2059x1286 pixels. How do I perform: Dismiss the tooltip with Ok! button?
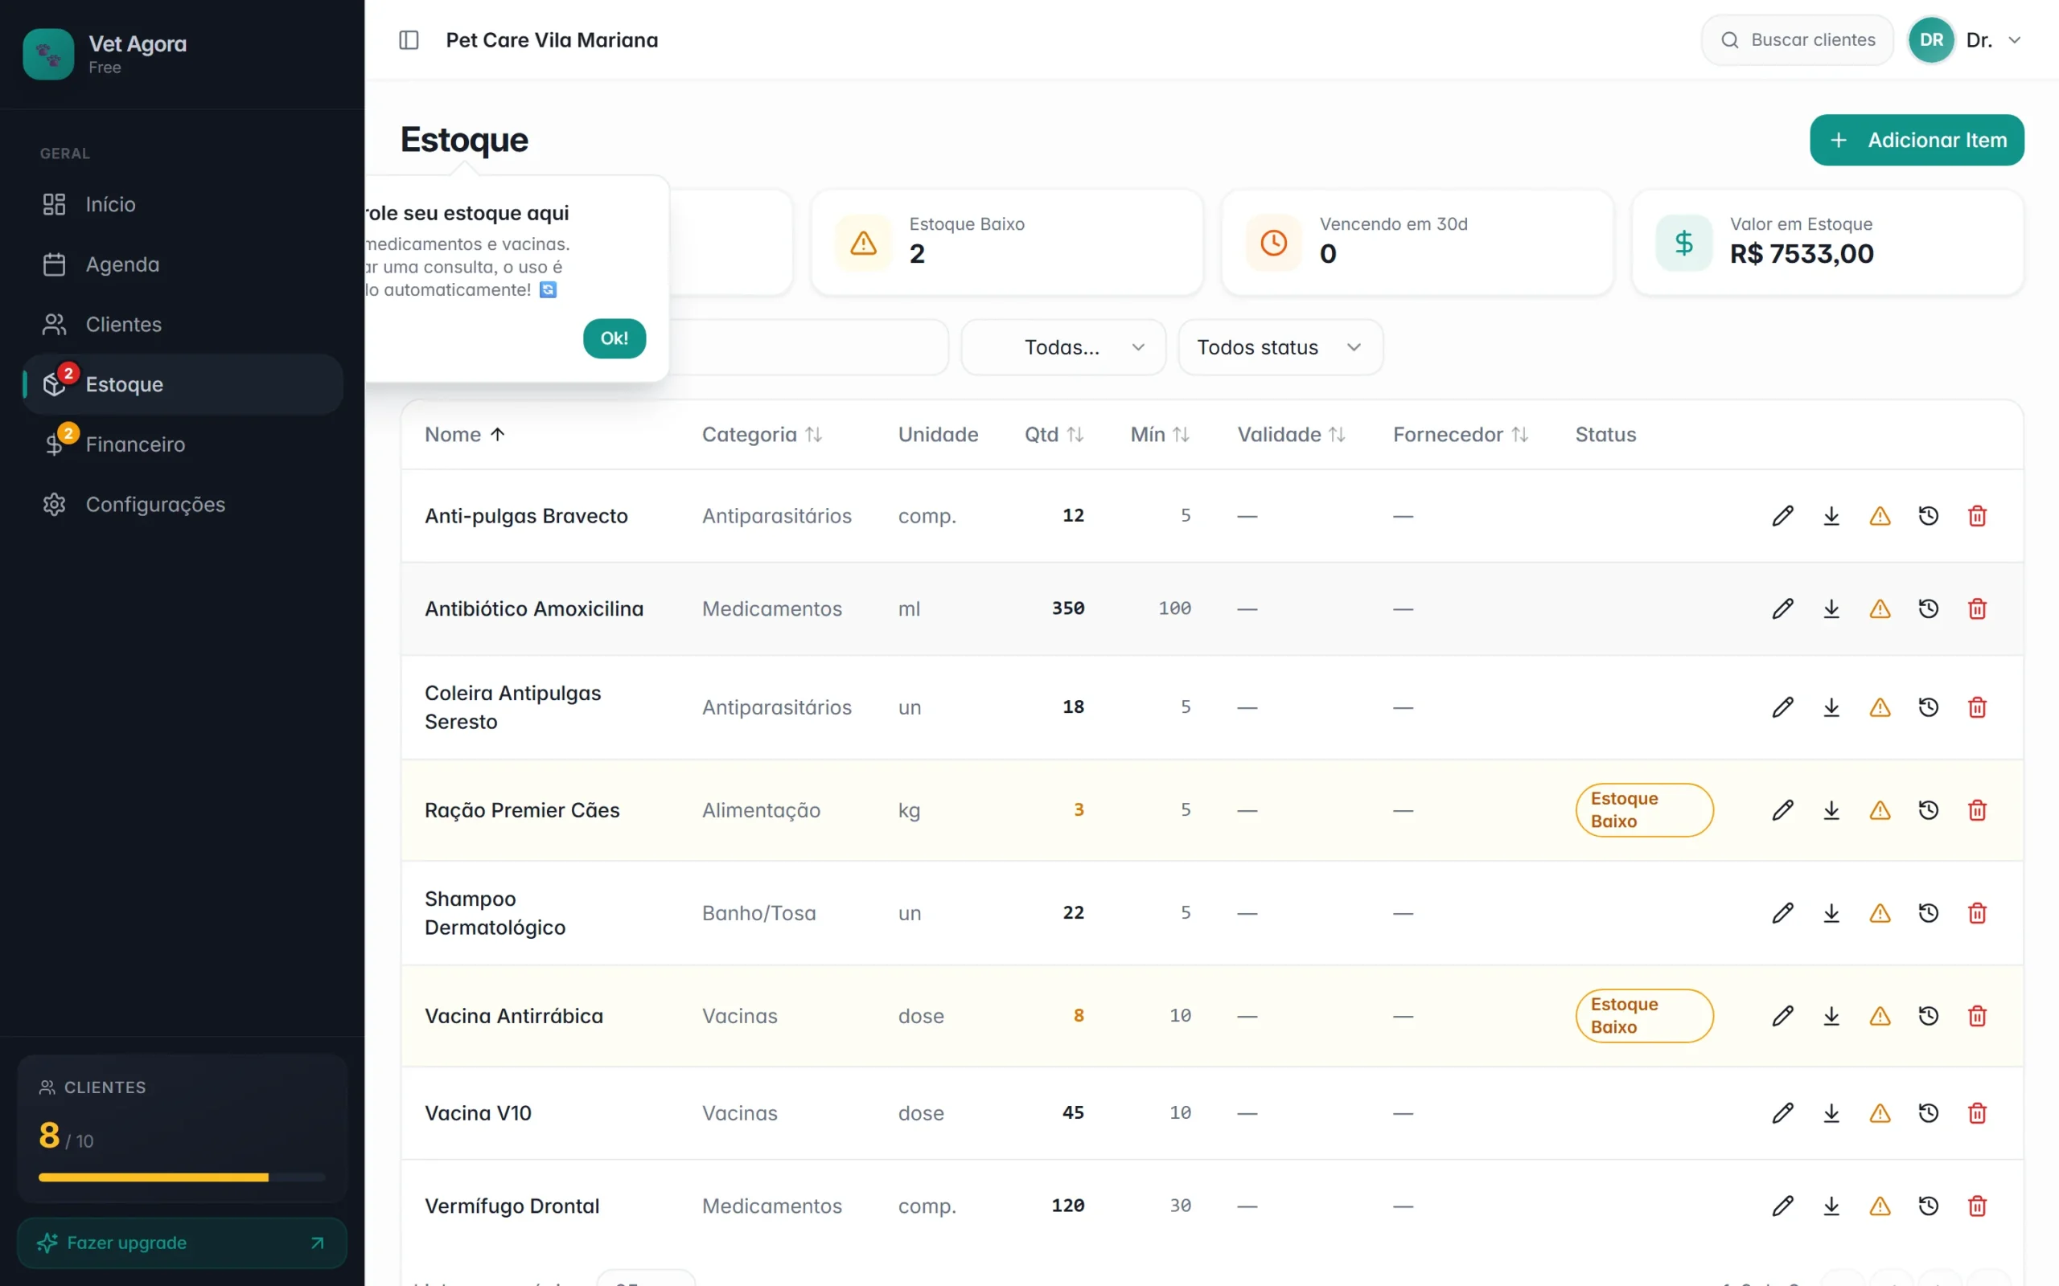click(614, 338)
